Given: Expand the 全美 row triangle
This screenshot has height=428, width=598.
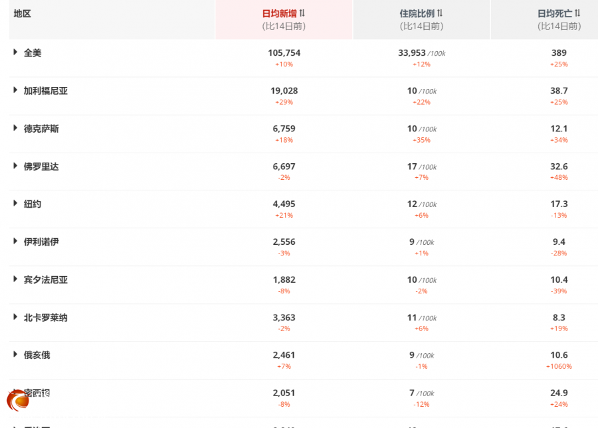Looking at the screenshot, I should (x=15, y=52).
